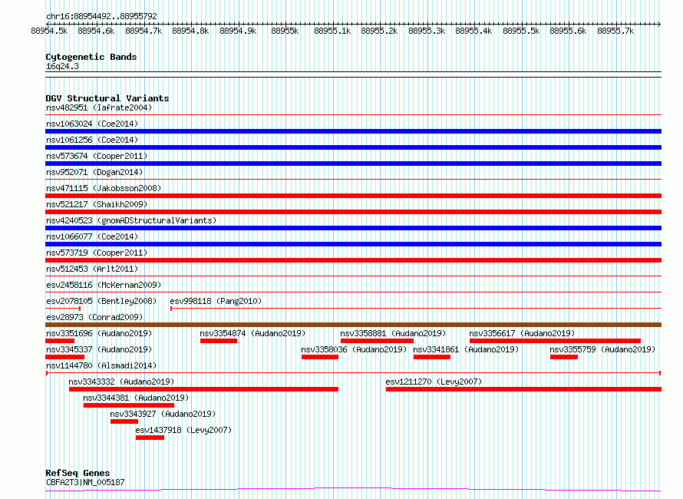Viewport: 683px width, 499px height.
Task: Select the nsv3341861 (Audano2019) red bar
Action: [431, 357]
